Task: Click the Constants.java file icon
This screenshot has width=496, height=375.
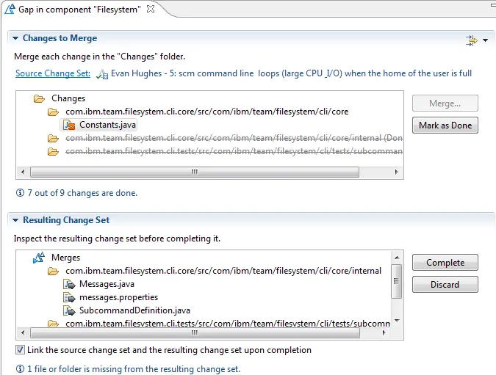Action: pos(70,125)
